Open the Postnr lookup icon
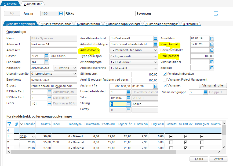The width and height of the screenshot is (233, 166). (47, 56)
